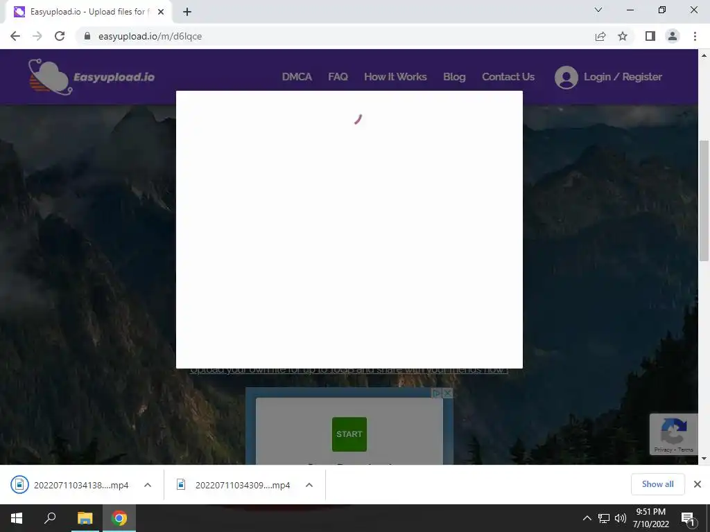710x532 pixels.
Task: Show all downloads
Action: click(657, 484)
